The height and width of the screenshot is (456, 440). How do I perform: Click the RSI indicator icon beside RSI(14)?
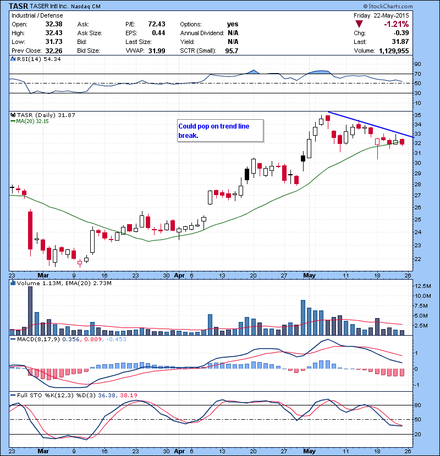click(x=13, y=59)
